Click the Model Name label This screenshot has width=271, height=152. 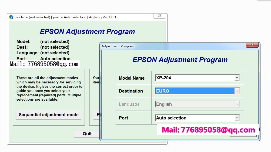[x=132, y=78]
